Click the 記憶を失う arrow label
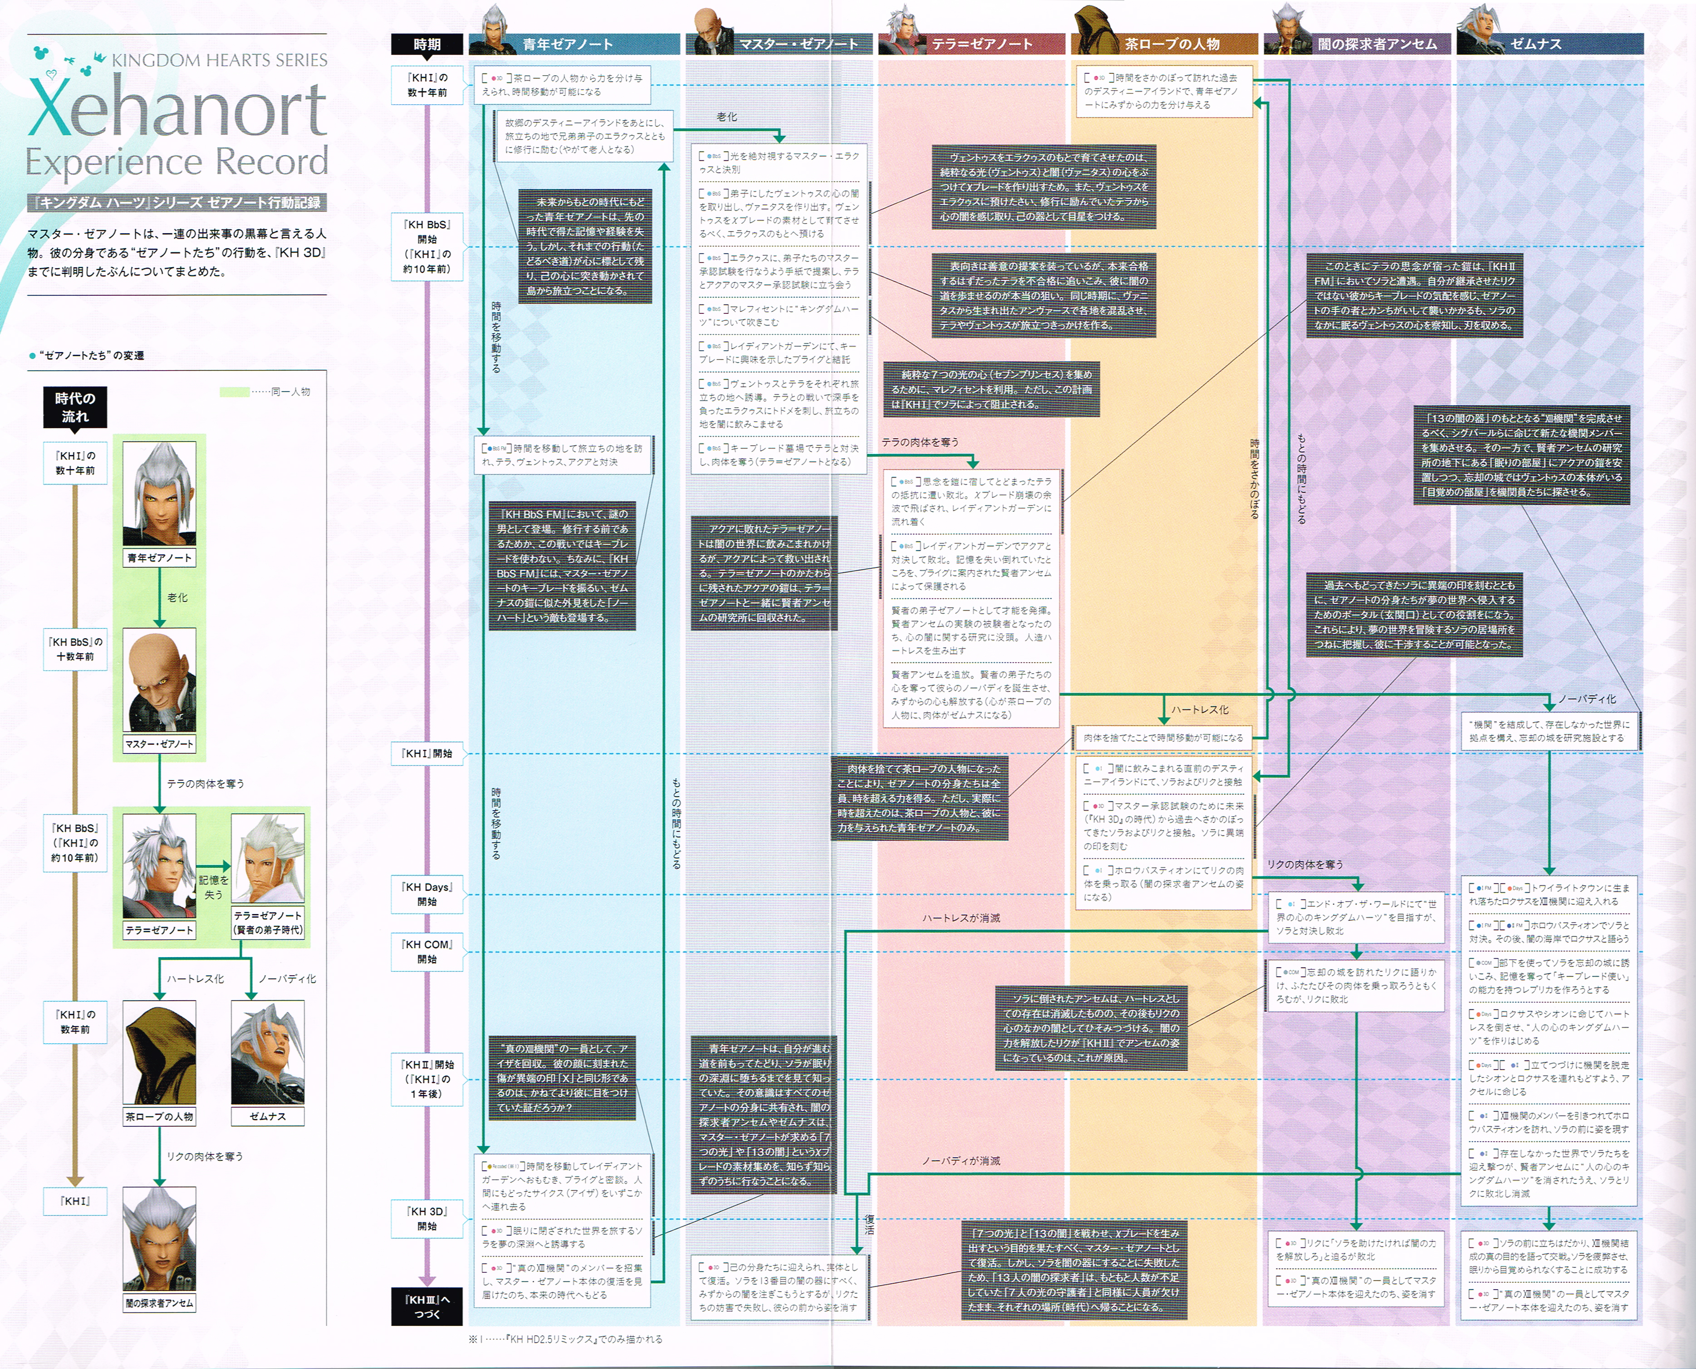 (213, 887)
